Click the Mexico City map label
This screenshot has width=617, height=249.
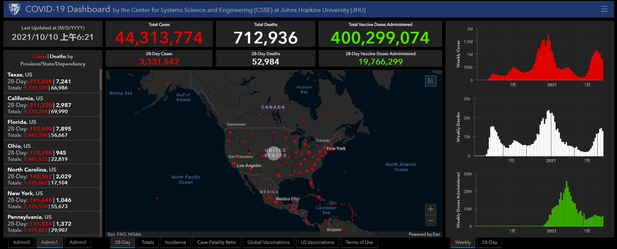[287, 199]
